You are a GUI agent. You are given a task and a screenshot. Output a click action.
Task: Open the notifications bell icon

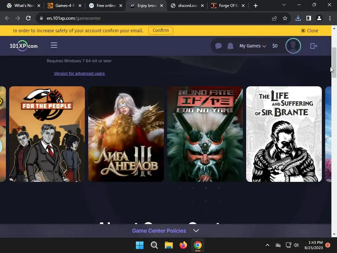(230, 46)
